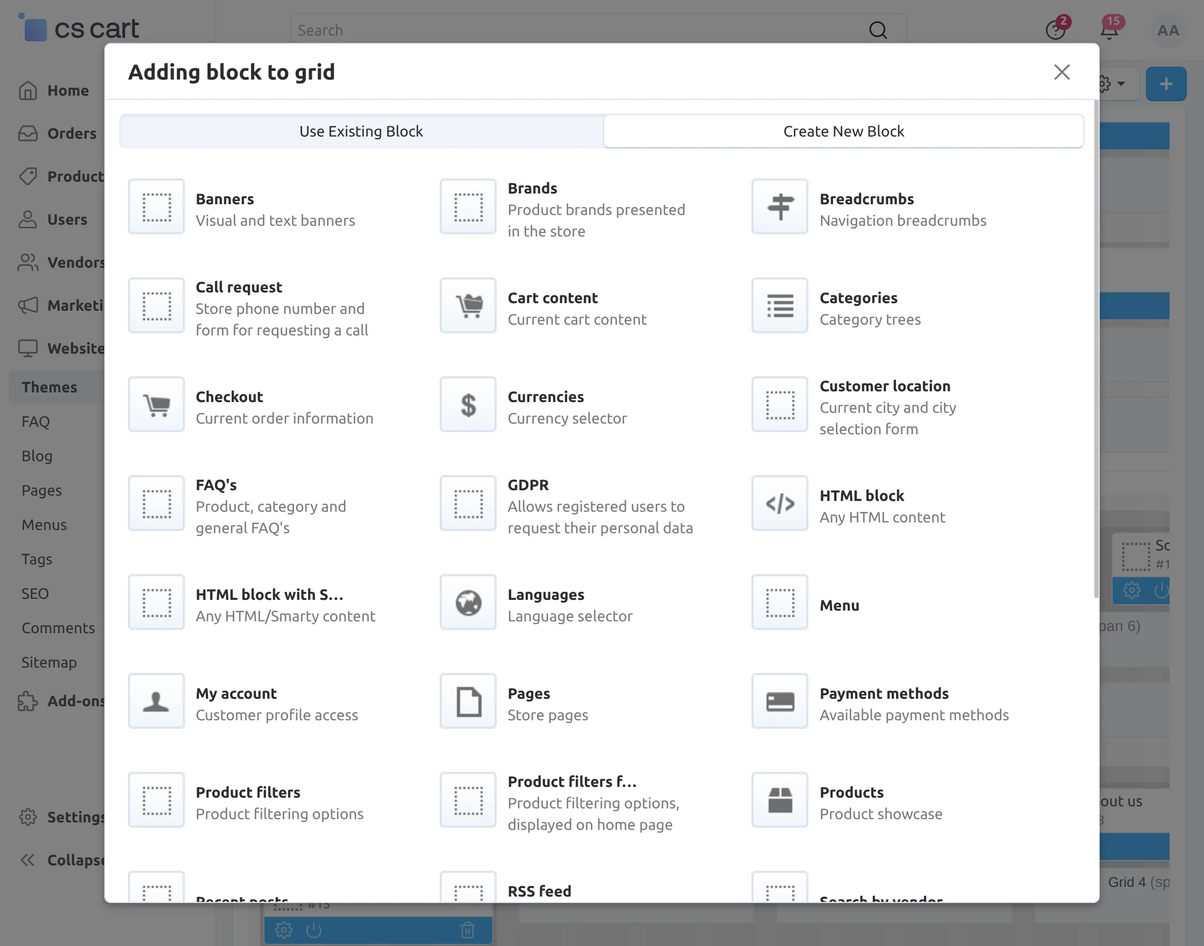Click the blue plus add button

point(1166,84)
